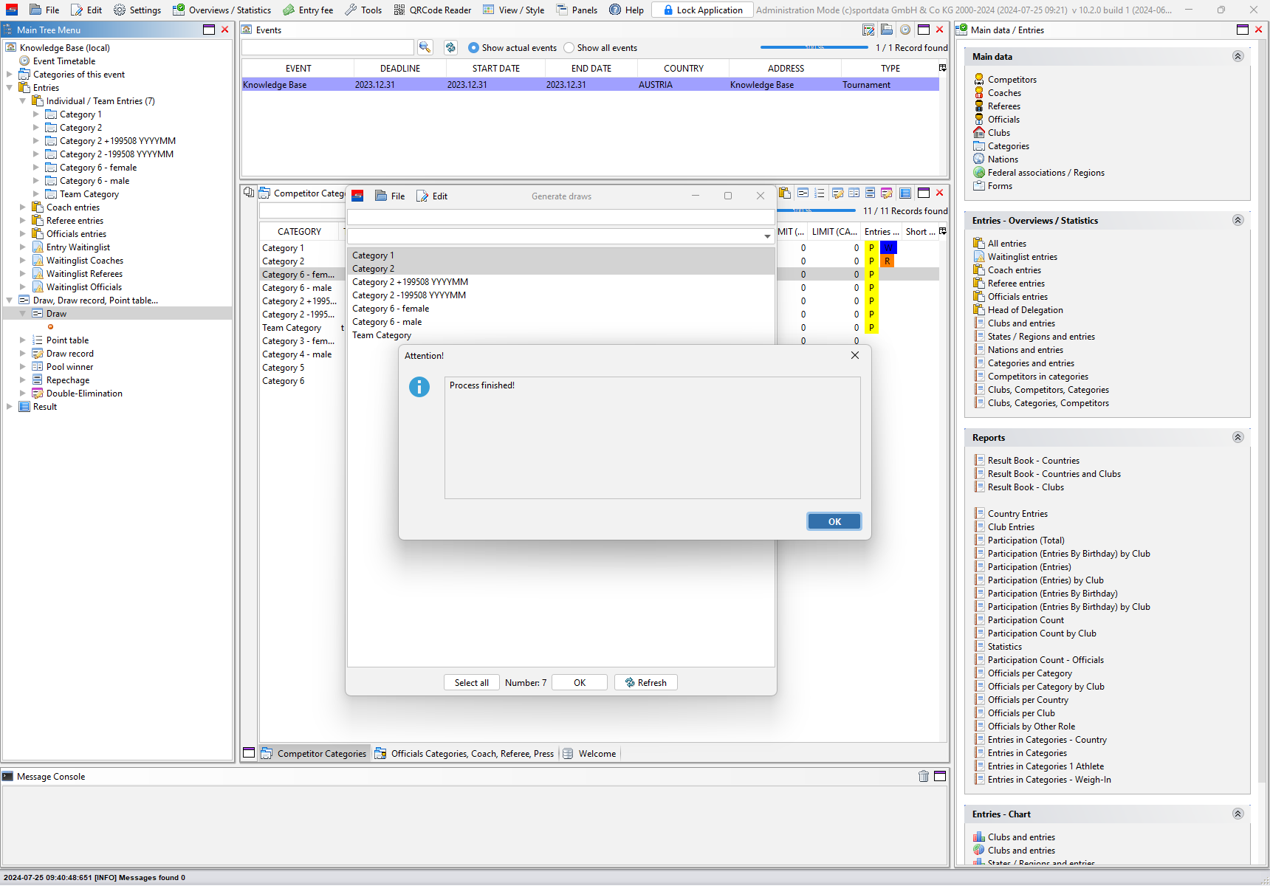The width and height of the screenshot is (1270, 886).
Task: Click the QRCode Reader toolbar item
Action: (x=433, y=10)
